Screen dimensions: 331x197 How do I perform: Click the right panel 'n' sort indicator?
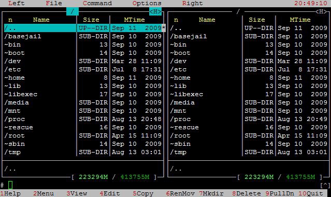pos(176,20)
